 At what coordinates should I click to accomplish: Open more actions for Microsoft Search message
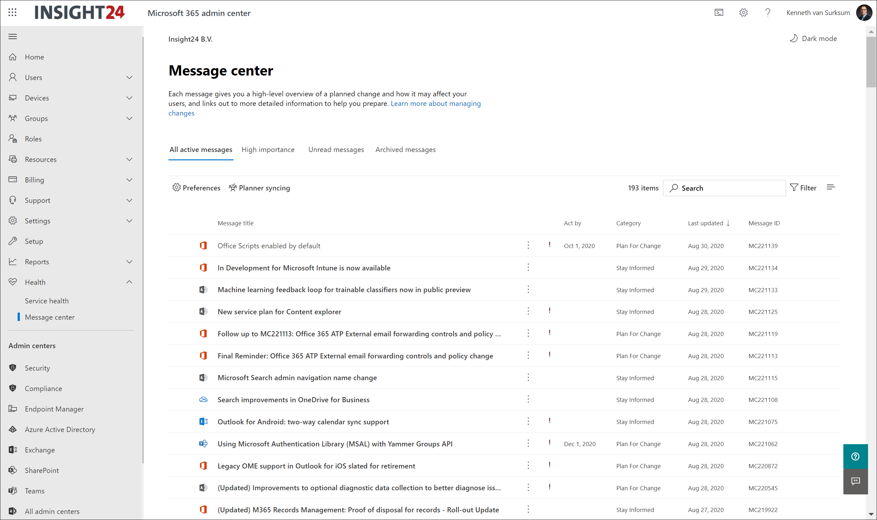coord(528,377)
